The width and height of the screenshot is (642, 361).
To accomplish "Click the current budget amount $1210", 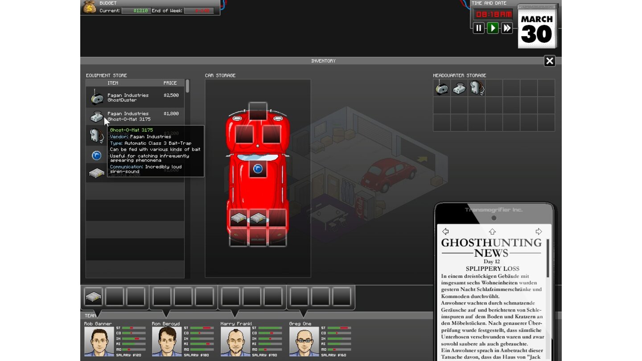I will (136, 11).
